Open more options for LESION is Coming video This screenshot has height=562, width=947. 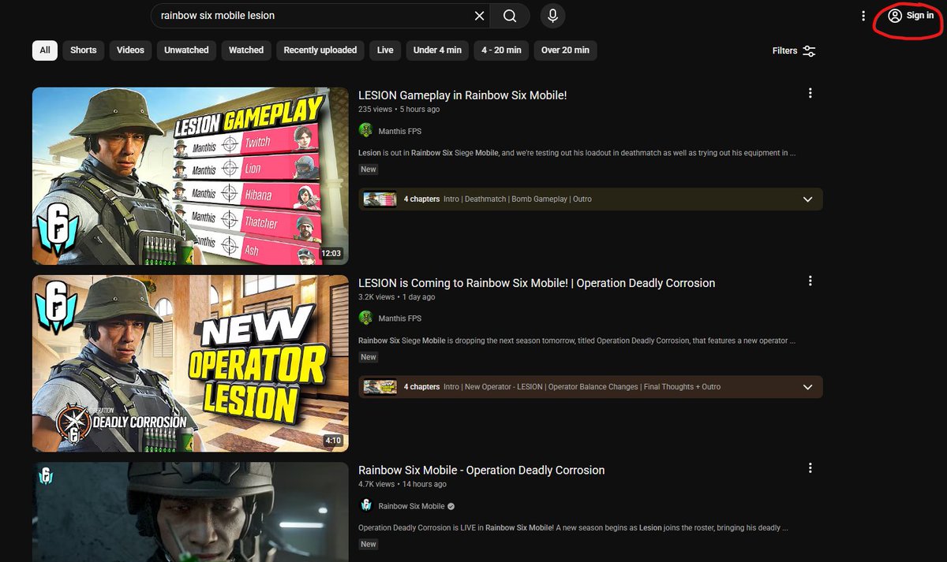(810, 281)
